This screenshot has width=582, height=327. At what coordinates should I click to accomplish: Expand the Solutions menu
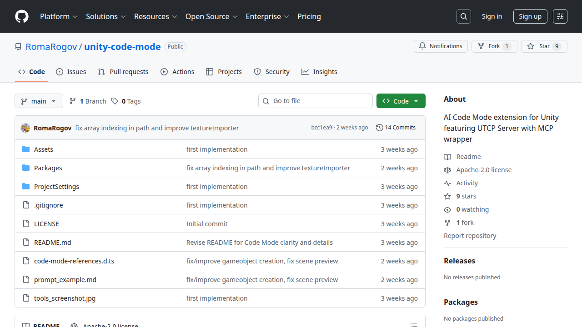(105, 16)
